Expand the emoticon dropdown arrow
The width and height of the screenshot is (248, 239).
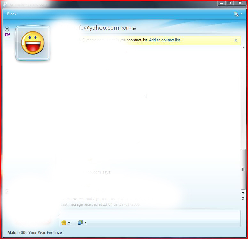pos(69,223)
